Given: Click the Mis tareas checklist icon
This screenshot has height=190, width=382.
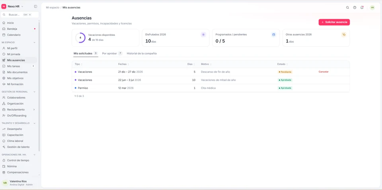Looking at the screenshot, I should click(4, 66).
